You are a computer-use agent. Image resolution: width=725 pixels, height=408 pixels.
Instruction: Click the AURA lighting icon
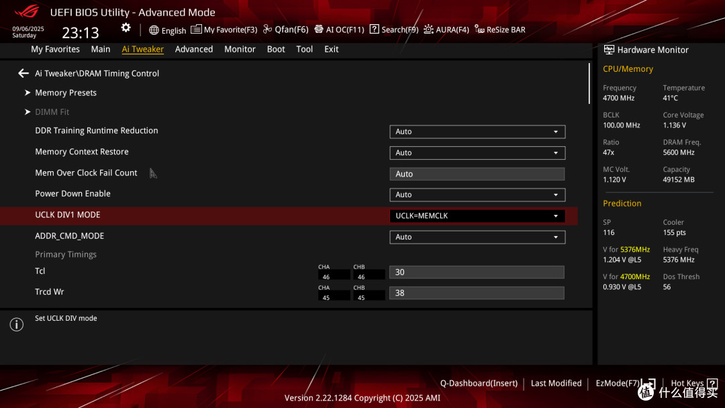pos(428,29)
